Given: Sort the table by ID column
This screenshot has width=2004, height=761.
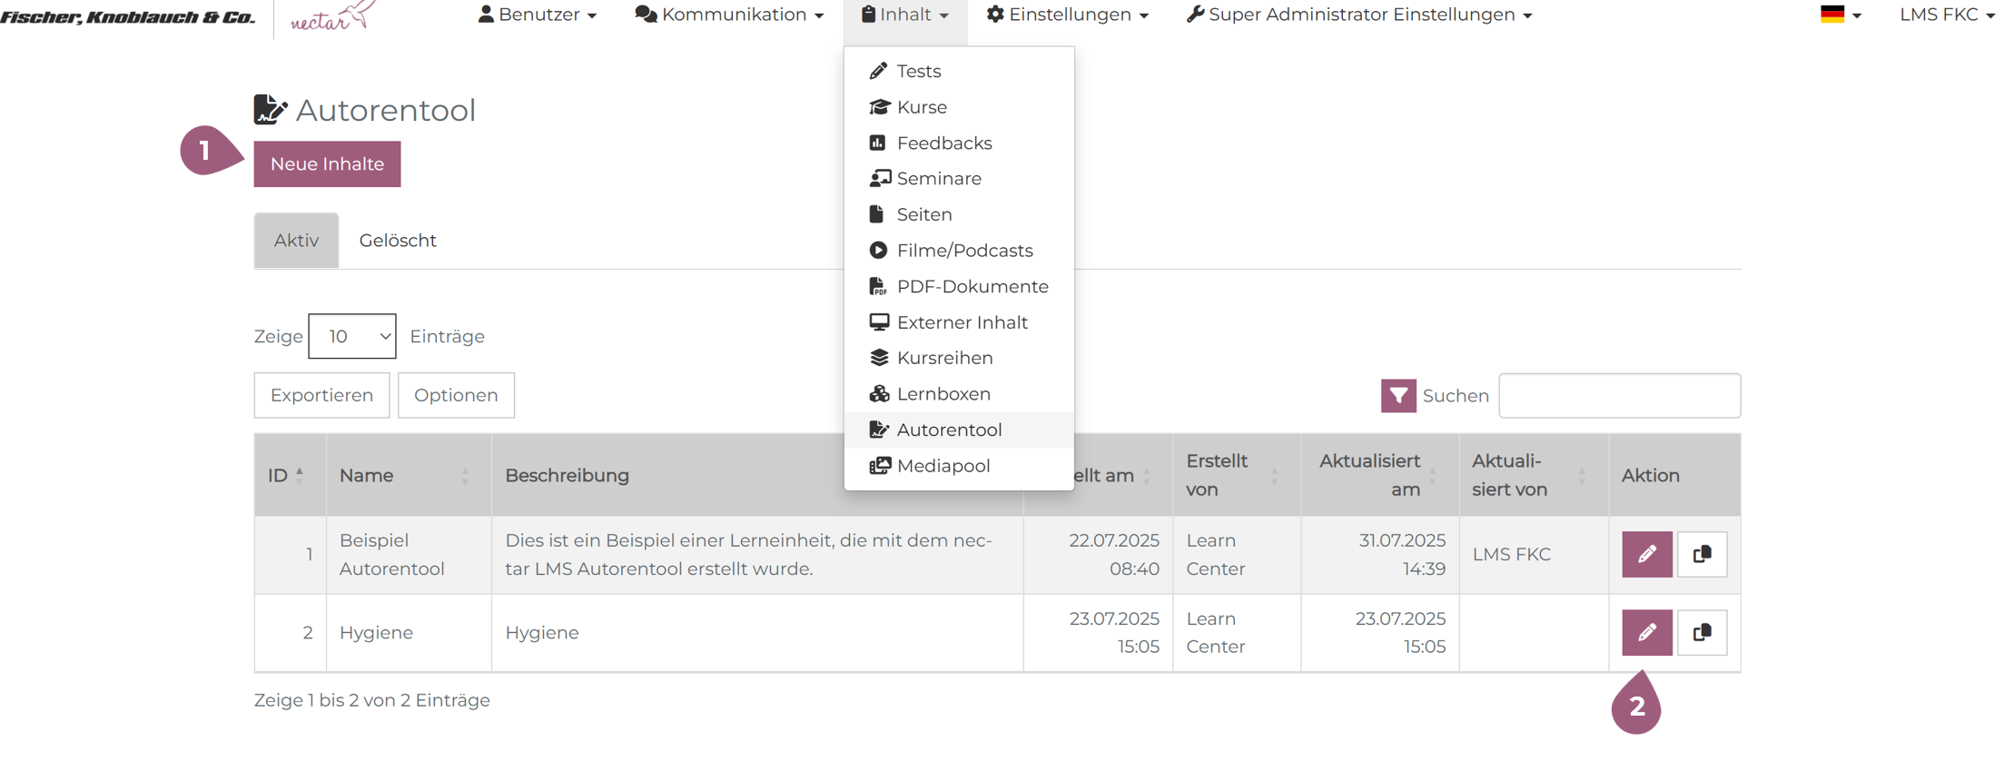Looking at the screenshot, I should pyautogui.click(x=286, y=475).
